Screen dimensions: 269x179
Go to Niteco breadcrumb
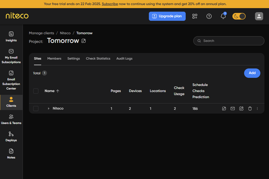click(65, 33)
